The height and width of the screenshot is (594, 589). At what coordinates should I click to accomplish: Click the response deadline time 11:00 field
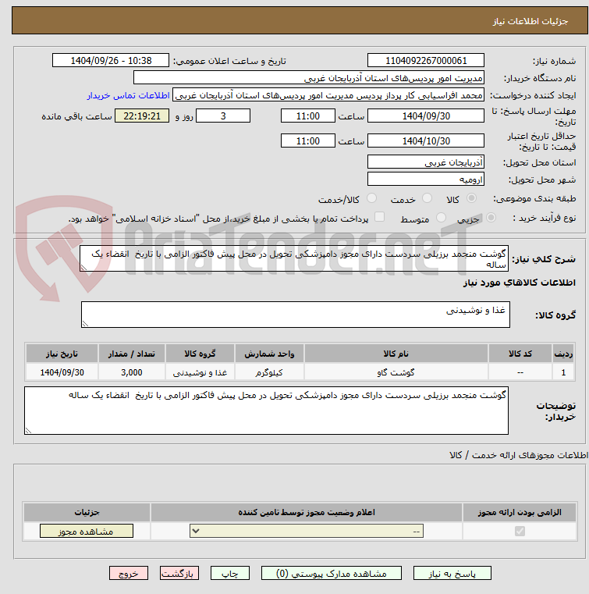[307, 116]
